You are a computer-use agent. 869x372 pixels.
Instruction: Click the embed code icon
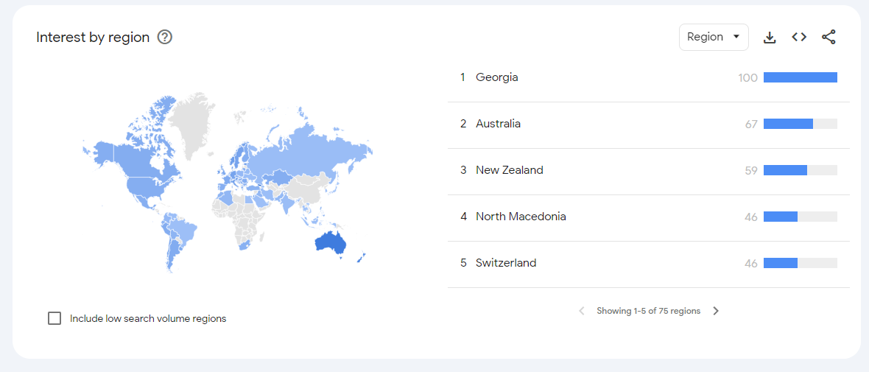coord(799,37)
